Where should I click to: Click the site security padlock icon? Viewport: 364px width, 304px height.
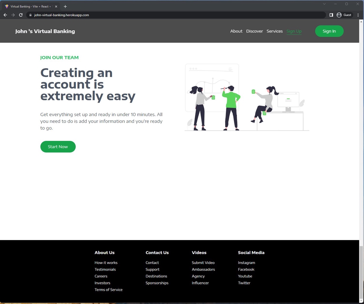click(30, 15)
